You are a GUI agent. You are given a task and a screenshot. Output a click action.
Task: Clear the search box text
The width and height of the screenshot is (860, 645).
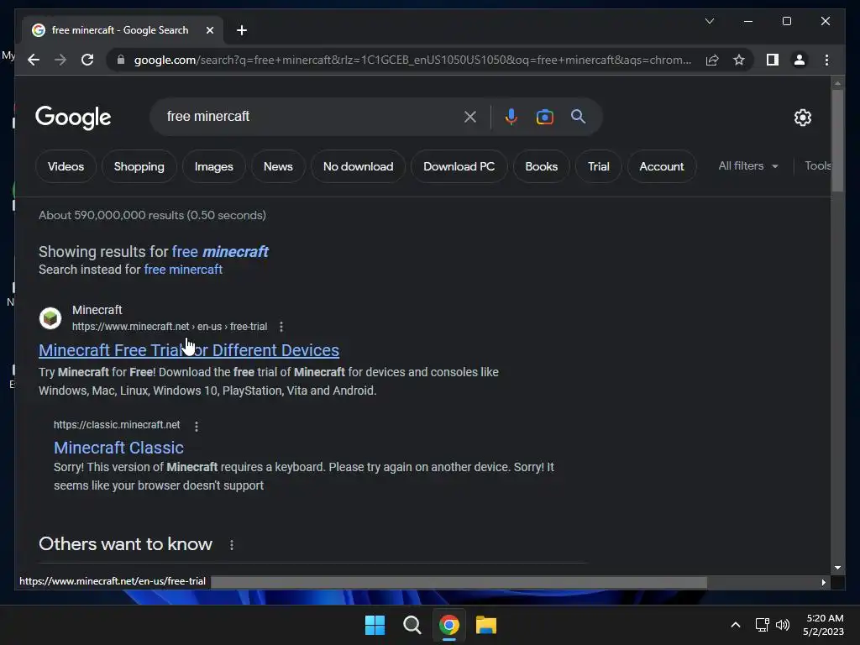tap(470, 116)
